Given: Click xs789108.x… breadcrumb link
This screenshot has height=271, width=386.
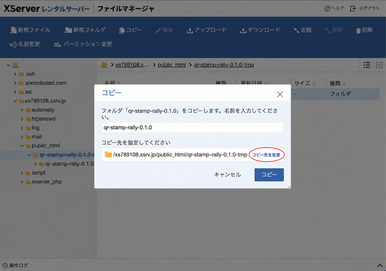Looking at the screenshot, I should [132, 65].
